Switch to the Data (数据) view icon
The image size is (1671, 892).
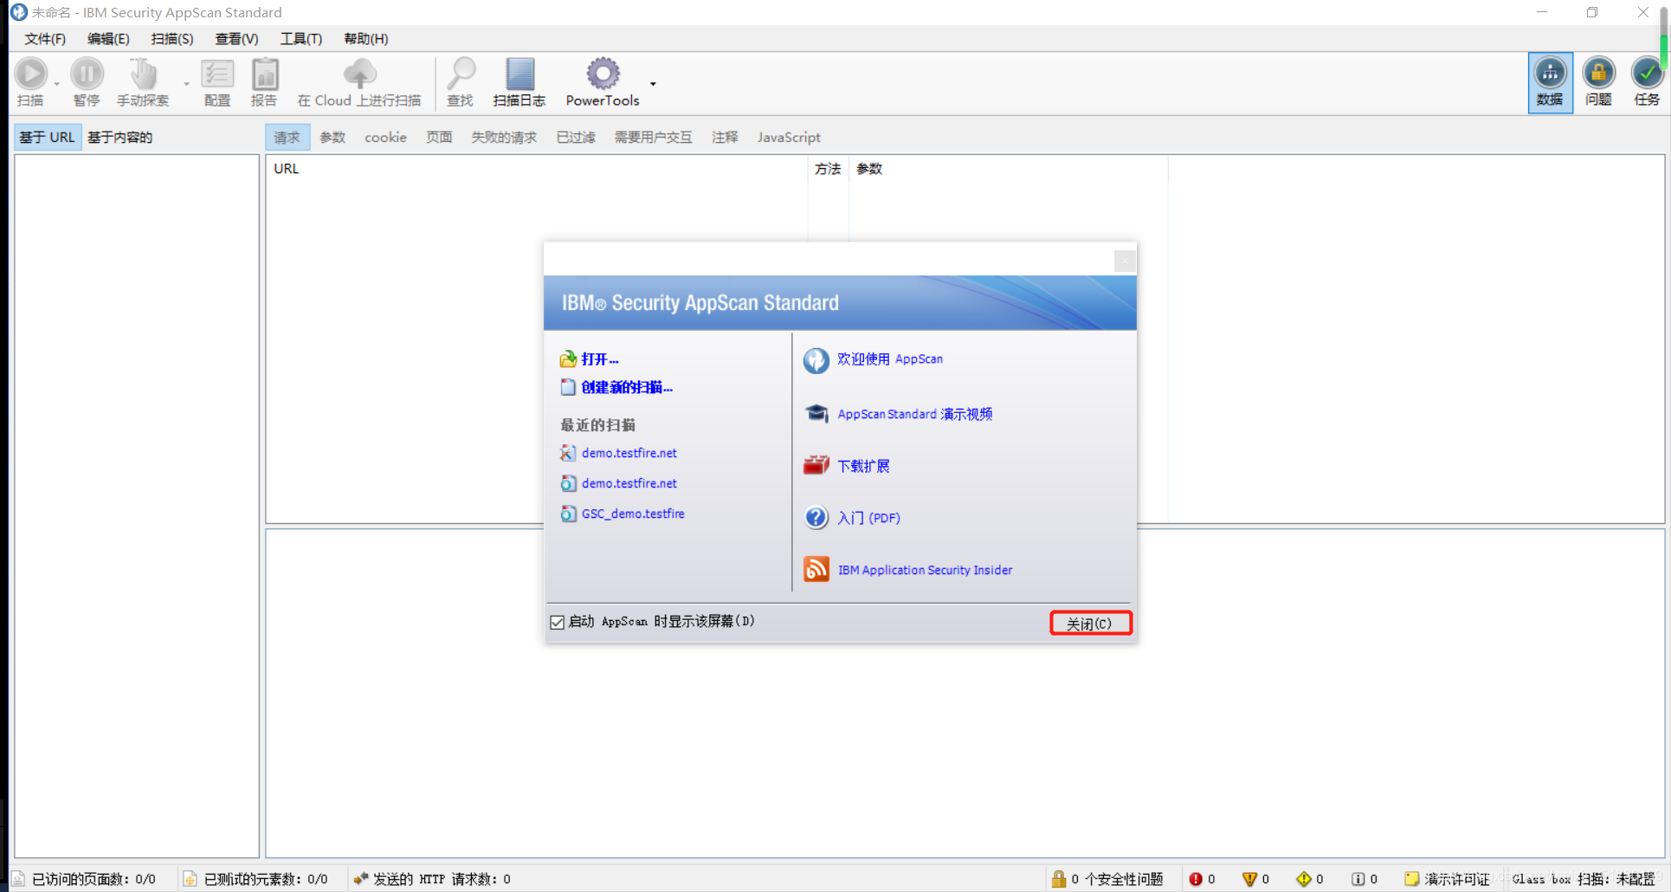(1550, 73)
